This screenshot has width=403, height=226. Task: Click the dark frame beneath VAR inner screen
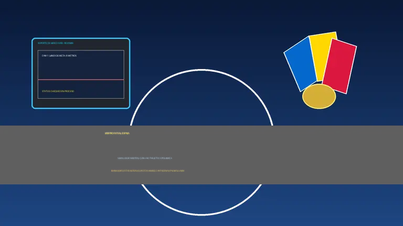pyautogui.click(x=81, y=103)
